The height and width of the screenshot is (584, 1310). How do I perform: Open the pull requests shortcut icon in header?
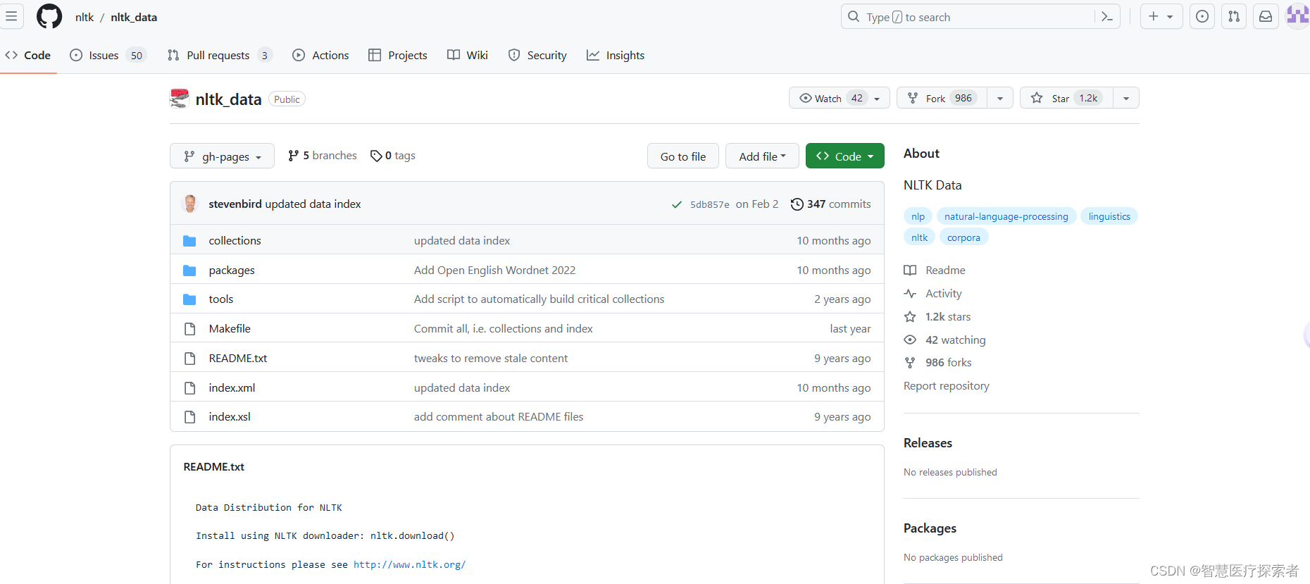(1234, 16)
